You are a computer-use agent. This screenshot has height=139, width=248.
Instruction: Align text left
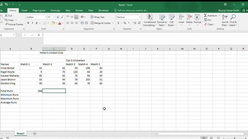pos(68,23)
